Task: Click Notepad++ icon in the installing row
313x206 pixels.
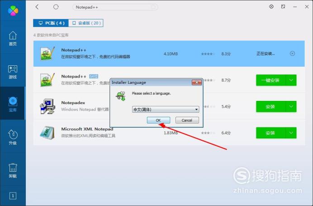Action: (x=47, y=54)
